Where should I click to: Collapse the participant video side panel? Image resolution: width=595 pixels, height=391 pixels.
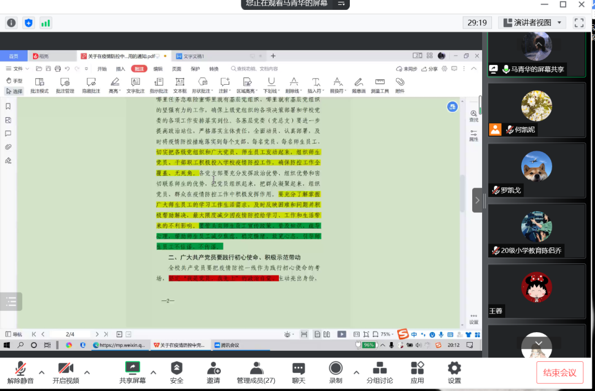tap(477, 200)
